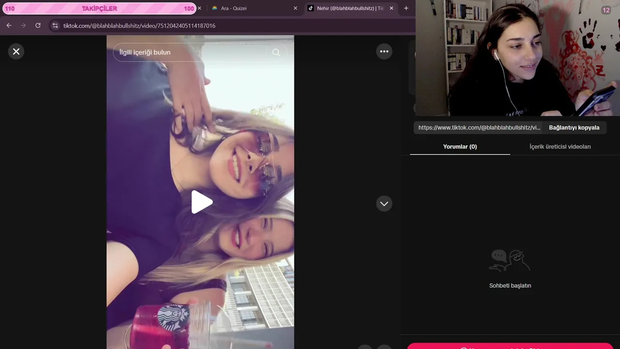Go to next video with down chevron
Image resolution: width=620 pixels, height=349 pixels.
pyautogui.click(x=384, y=204)
